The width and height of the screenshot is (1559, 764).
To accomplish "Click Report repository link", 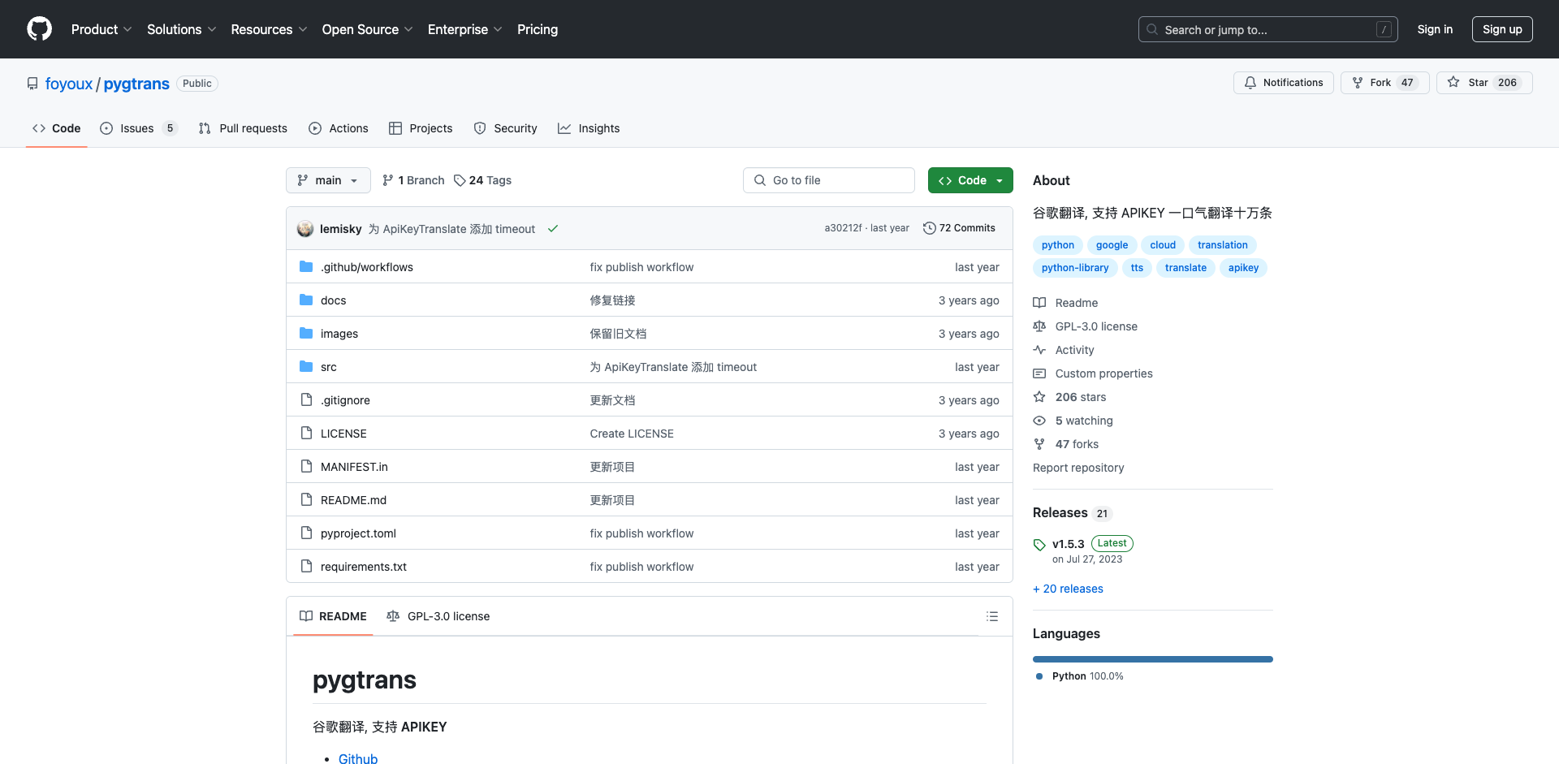I will tap(1078, 468).
